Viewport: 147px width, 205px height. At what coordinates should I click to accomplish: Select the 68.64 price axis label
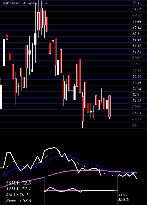click(x=137, y=113)
